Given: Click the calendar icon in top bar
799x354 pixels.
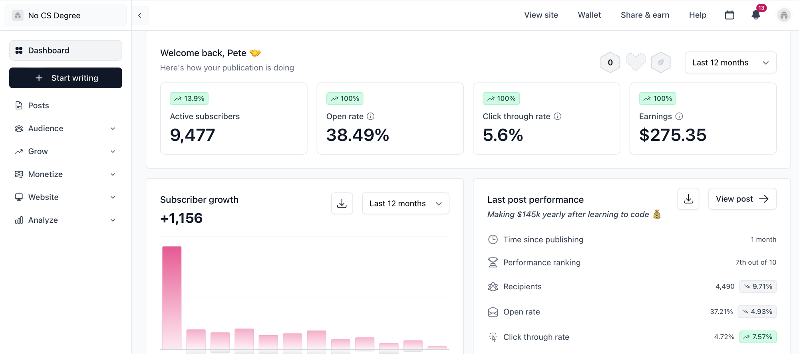Looking at the screenshot, I should pyautogui.click(x=729, y=15).
